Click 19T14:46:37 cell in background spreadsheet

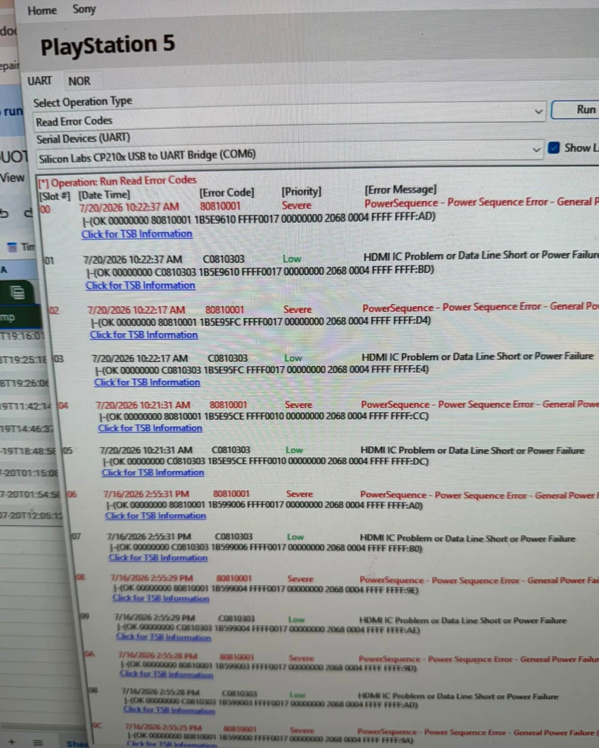(x=26, y=428)
